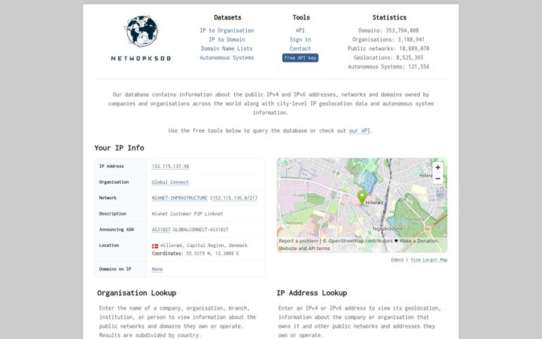Open Global Connect organisation link
The height and width of the screenshot is (339, 542).
coord(170,182)
